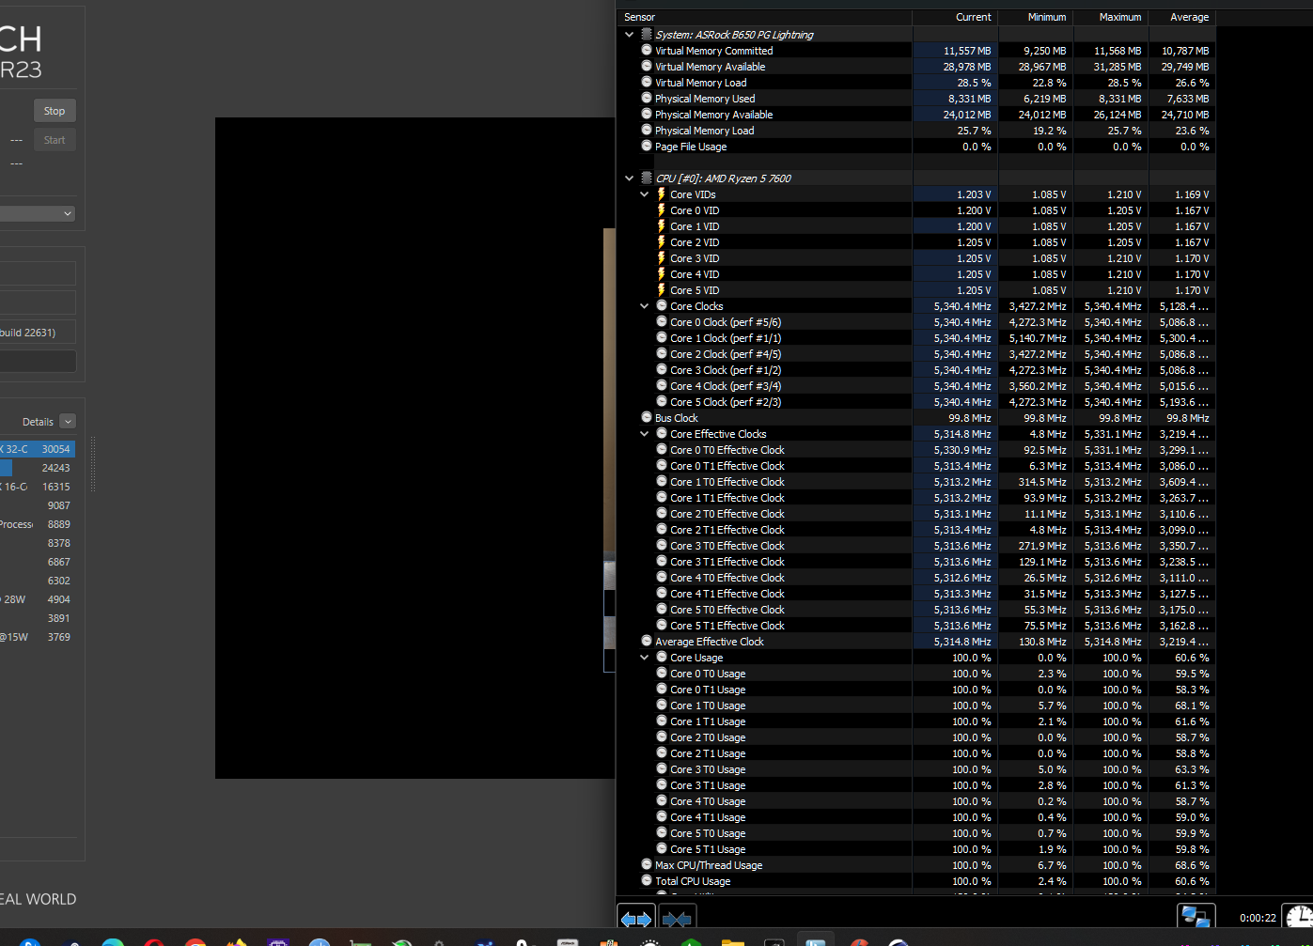Click the chip icon beside System: ASRock B650 PG Lightning

(x=647, y=34)
